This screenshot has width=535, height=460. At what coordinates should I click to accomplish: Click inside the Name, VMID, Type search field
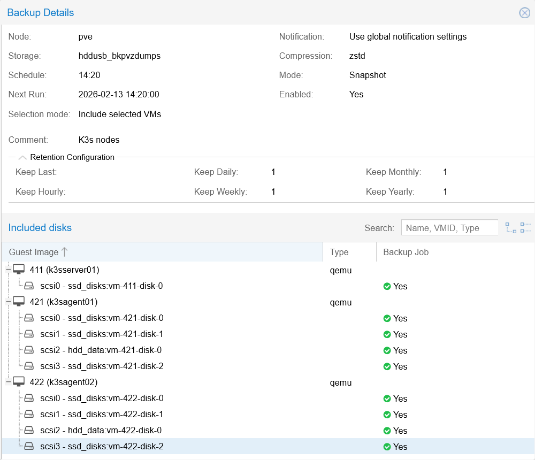tap(449, 227)
